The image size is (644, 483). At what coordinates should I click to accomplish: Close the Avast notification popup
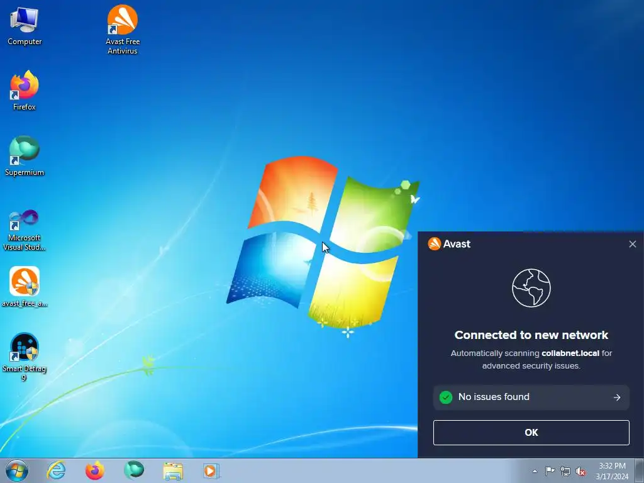coord(633,245)
